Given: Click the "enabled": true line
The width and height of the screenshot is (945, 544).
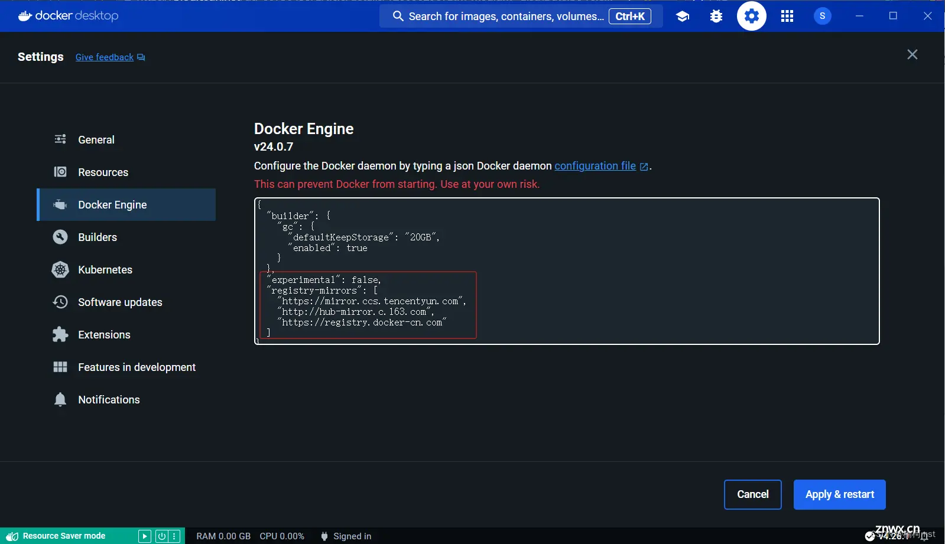Looking at the screenshot, I should tap(328, 248).
